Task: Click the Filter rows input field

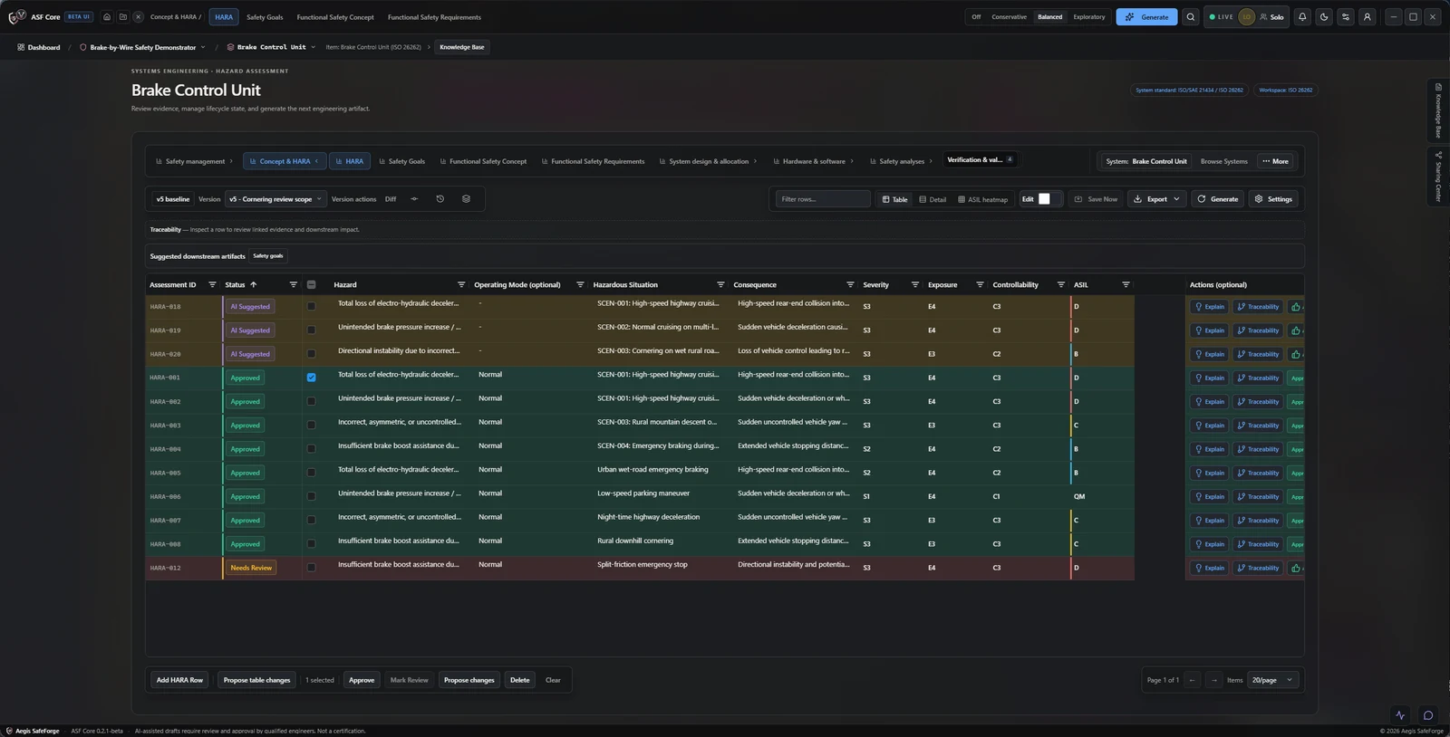Action: pyautogui.click(x=823, y=199)
